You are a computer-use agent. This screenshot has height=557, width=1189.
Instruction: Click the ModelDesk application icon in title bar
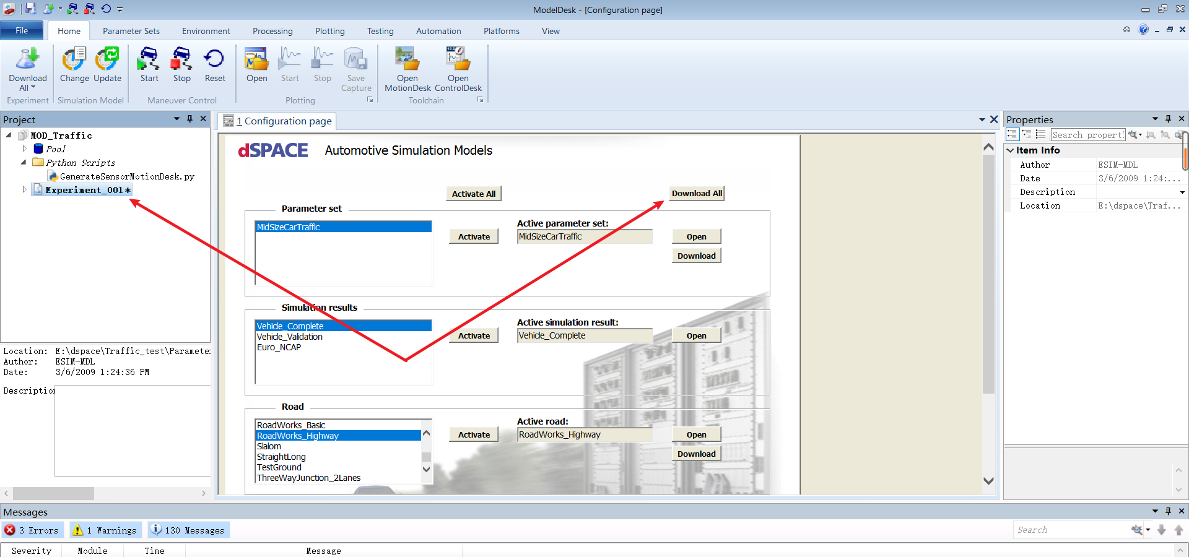(9, 9)
